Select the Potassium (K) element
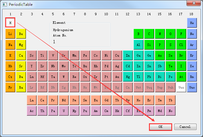 [x=10, y=55]
